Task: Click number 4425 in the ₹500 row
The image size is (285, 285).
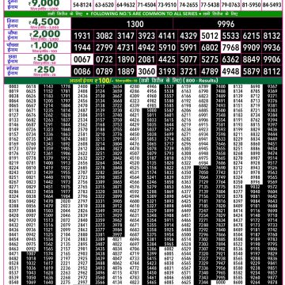Action: tap(167, 59)
